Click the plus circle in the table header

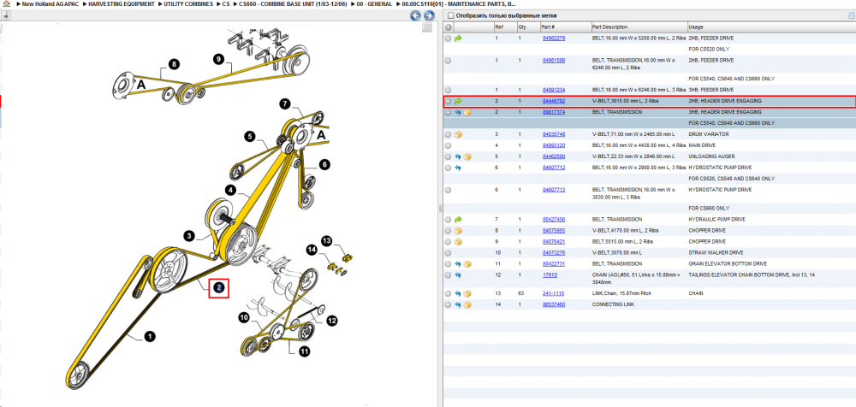(449, 27)
